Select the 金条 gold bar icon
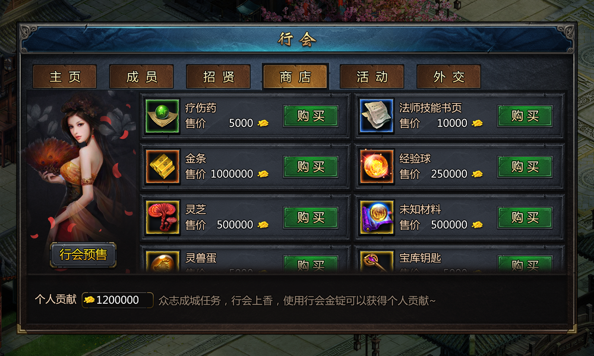This screenshot has width=594, height=356. [x=163, y=167]
